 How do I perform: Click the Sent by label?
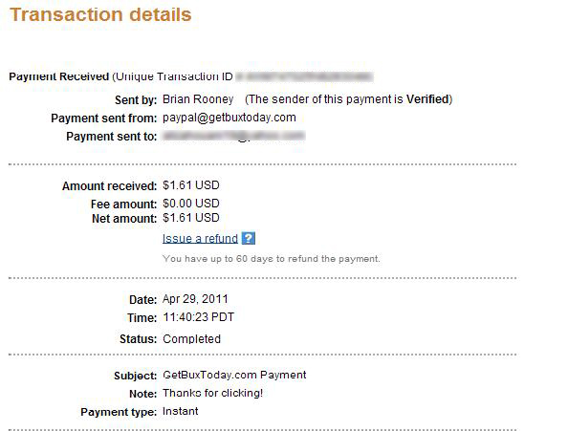point(136,100)
